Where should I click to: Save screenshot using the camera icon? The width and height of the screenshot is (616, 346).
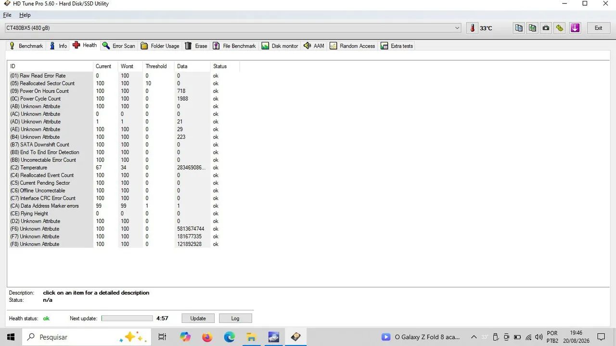[x=546, y=28]
